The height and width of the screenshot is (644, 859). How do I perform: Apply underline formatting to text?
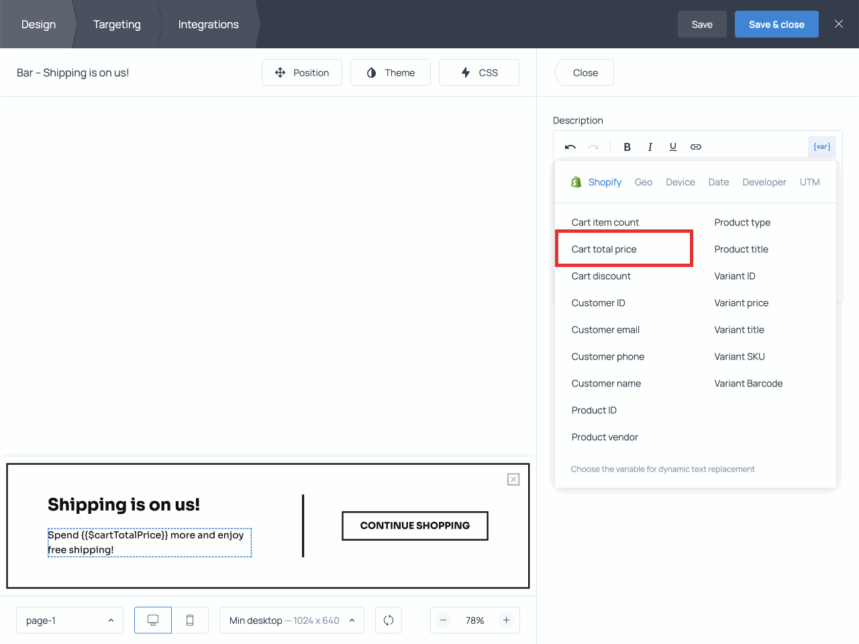(672, 147)
